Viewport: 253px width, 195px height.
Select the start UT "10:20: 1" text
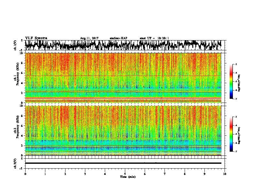pos(163,38)
